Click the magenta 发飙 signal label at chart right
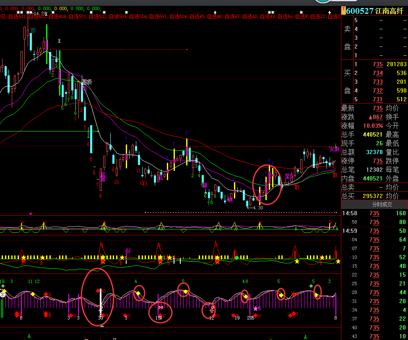The height and width of the screenshot is (340, 408). [x=334, y=149]
